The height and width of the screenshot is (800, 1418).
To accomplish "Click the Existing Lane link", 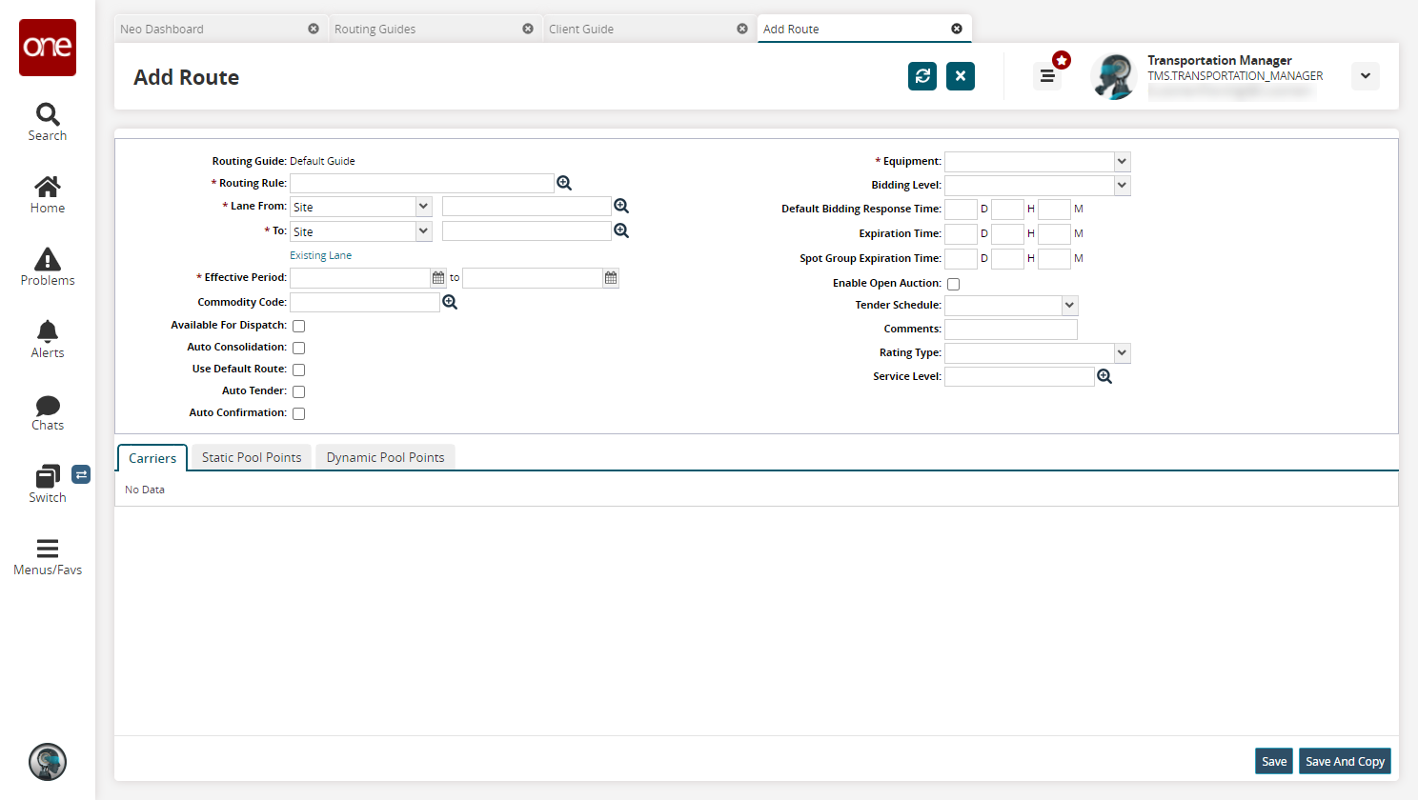I will [320, 255].
